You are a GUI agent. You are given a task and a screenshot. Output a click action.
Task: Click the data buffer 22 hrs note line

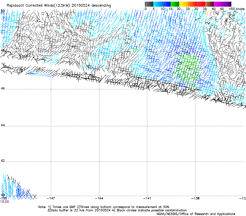tap(117, 210)
